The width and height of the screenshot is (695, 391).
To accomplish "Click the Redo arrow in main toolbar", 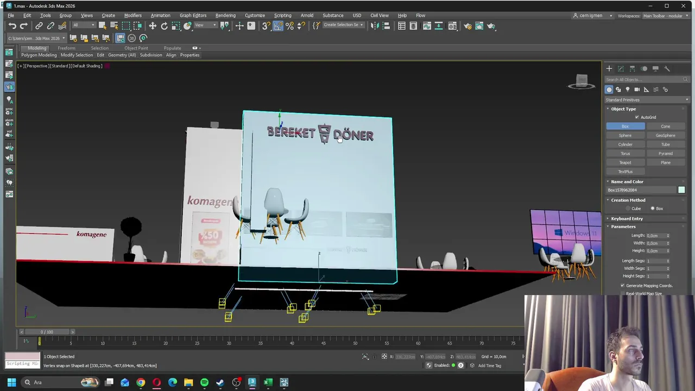I will [x=23, y=26].
